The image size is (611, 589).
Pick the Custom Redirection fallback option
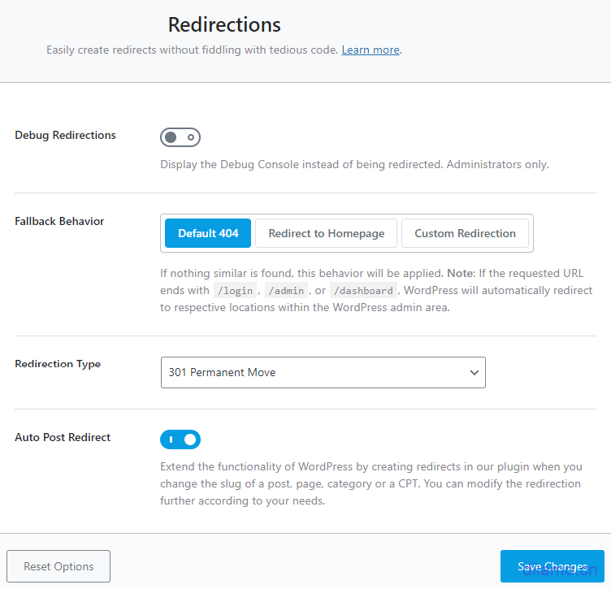click(465, 233)
